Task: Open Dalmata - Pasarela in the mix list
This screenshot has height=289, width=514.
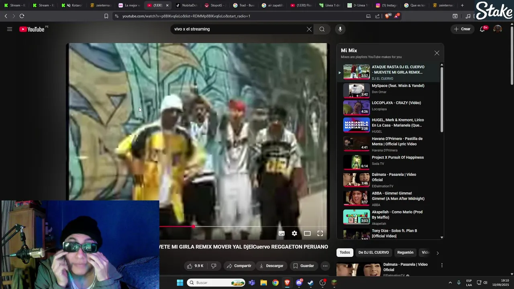Action: [388, 180]
